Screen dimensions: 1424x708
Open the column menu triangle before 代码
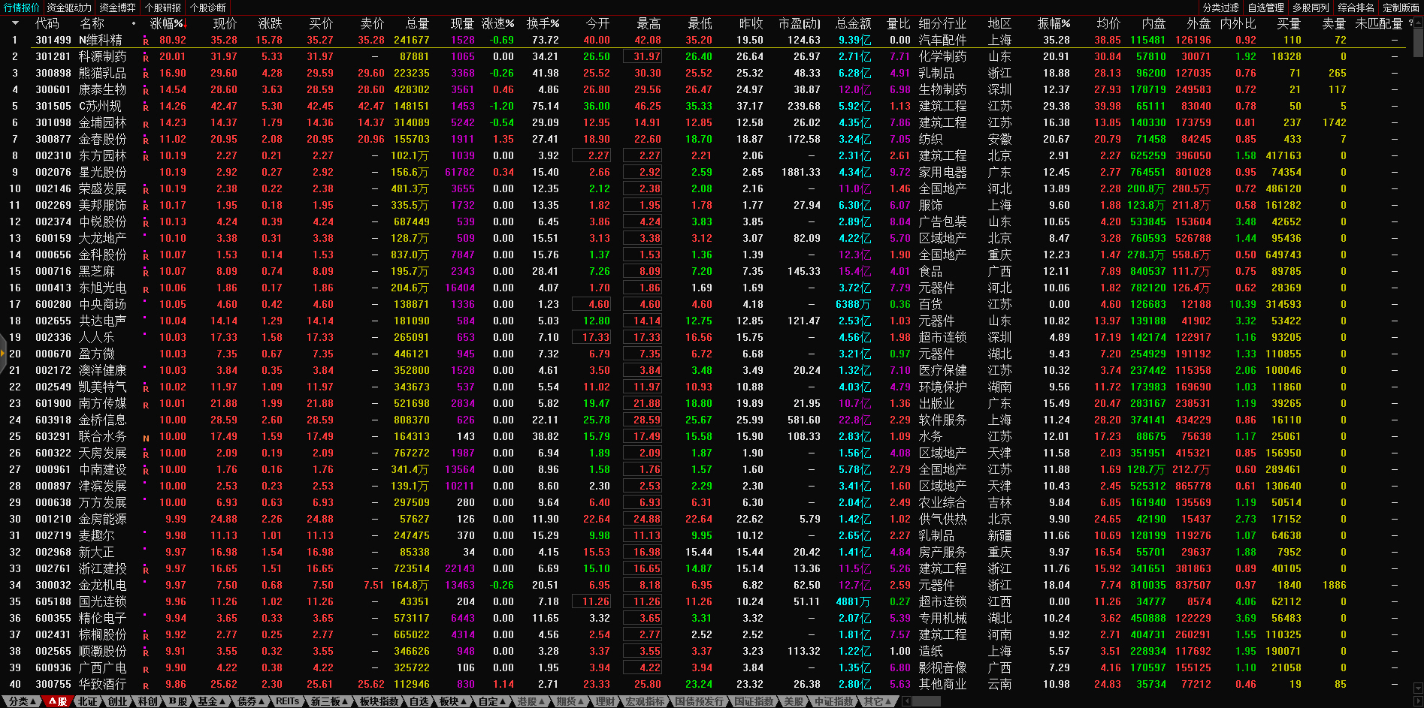pyautogui.click(x=14, y=24)
